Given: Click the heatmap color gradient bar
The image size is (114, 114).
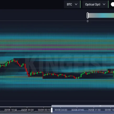Looking at the screenshot, I should [101, 15].
